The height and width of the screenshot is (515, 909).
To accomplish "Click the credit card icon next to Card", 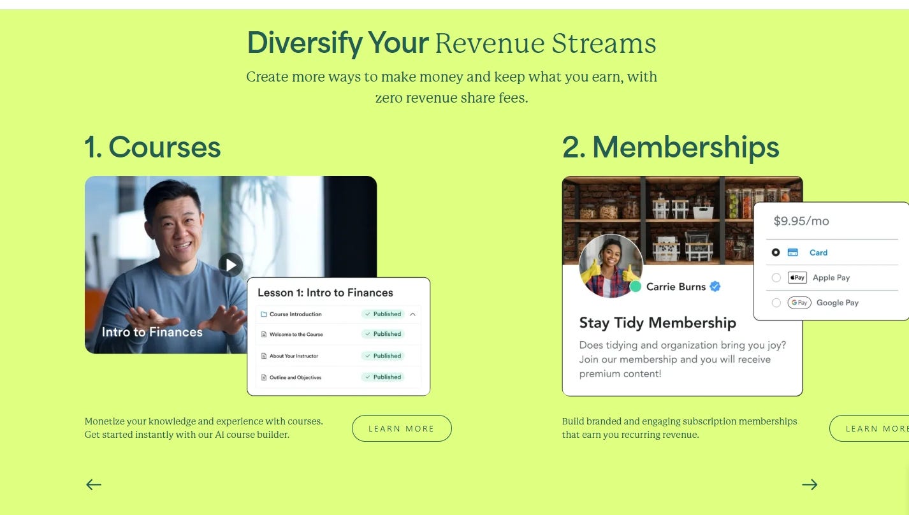I will [x=793, y=252].
